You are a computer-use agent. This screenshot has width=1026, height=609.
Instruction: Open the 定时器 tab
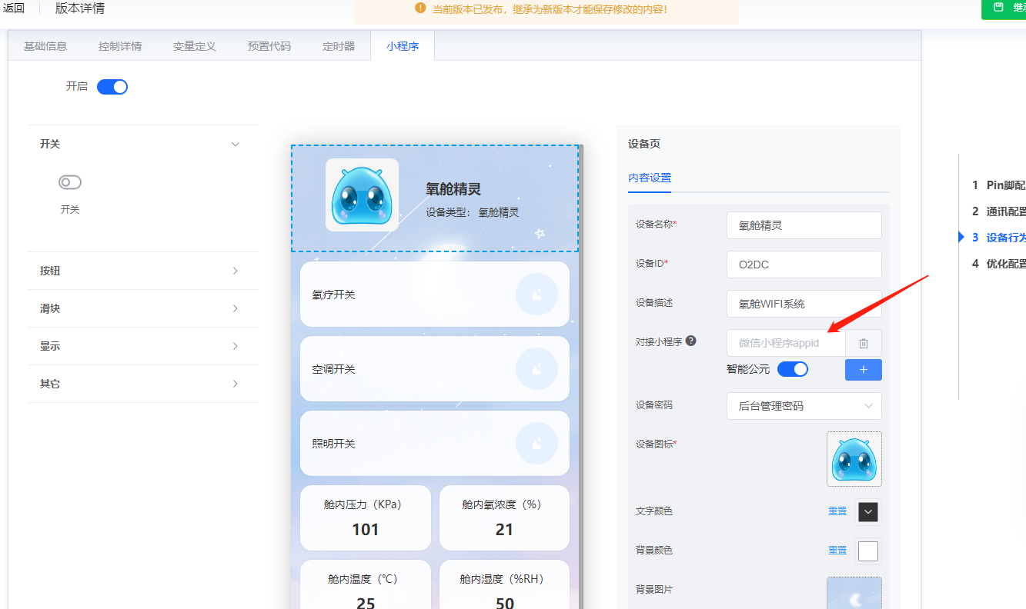tap(338, 46)
